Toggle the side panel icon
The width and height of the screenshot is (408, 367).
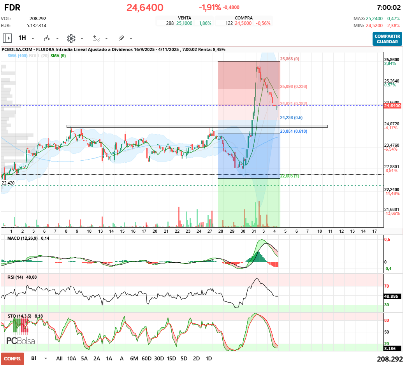[x=7, y=38]
